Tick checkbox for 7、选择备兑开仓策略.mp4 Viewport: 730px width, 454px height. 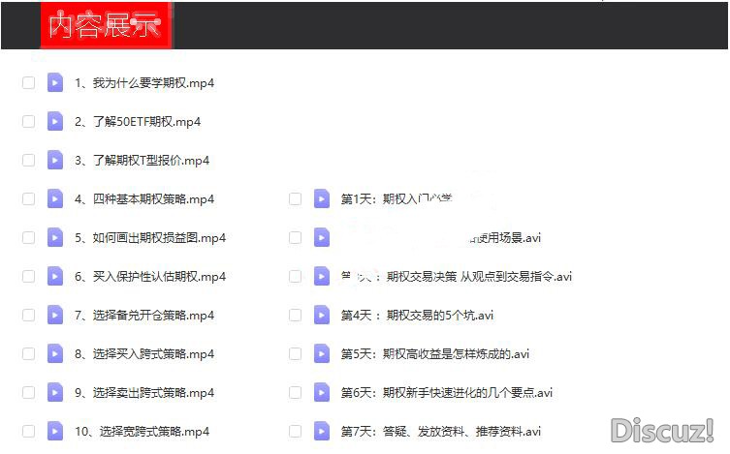click(x=28, y=315)
